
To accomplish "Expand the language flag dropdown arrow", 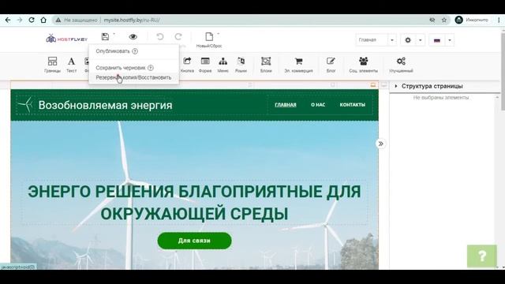I will (x=450, y=40).
